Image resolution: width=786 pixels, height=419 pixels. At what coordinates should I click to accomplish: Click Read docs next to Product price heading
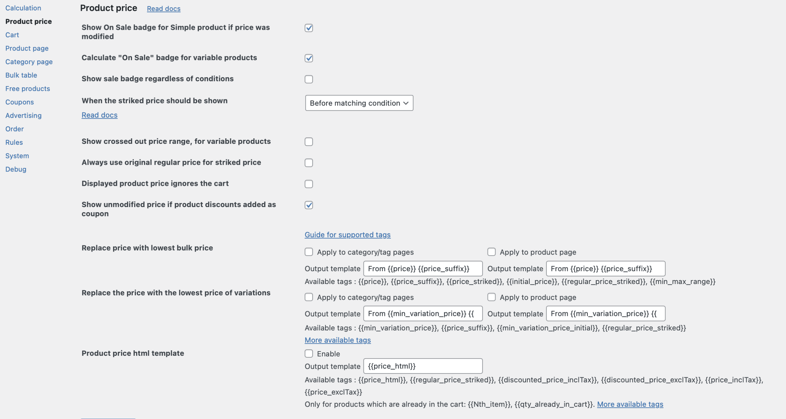coord(164,9)
